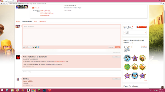Bookmark this page with the star icon
This screenshot has width=165, height=92.
[161, 4]
